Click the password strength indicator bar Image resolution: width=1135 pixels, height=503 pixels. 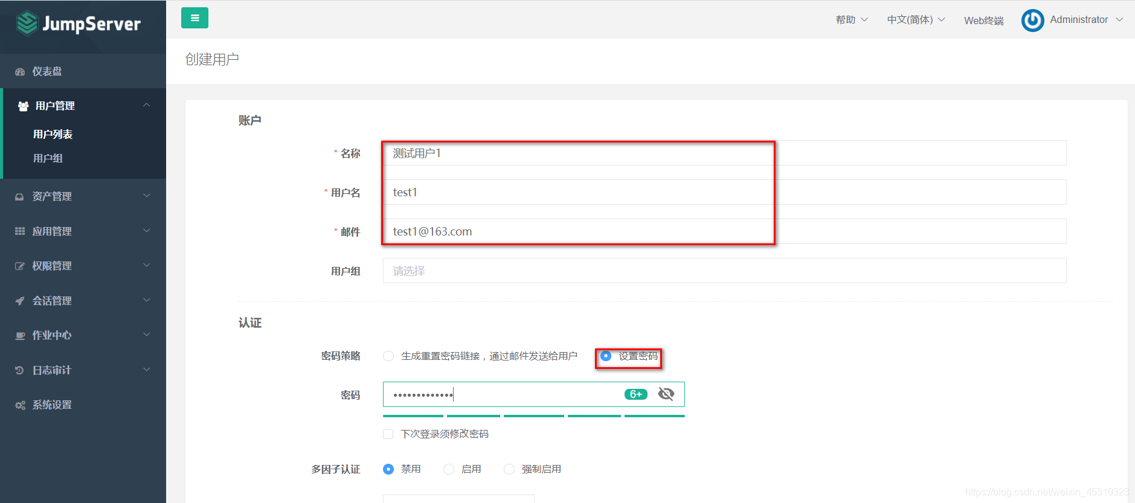(534, 416)
